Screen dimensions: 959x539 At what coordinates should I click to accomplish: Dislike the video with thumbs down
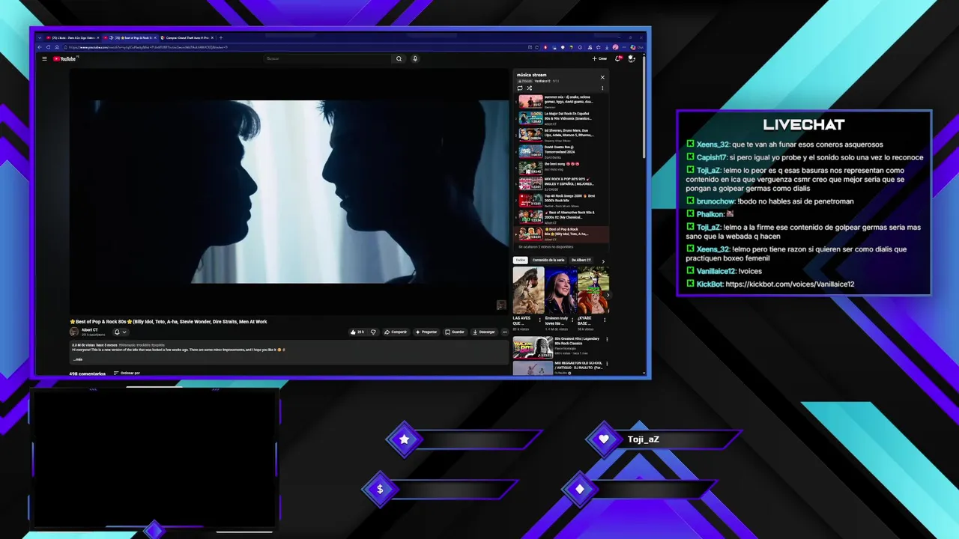point(373,332)
